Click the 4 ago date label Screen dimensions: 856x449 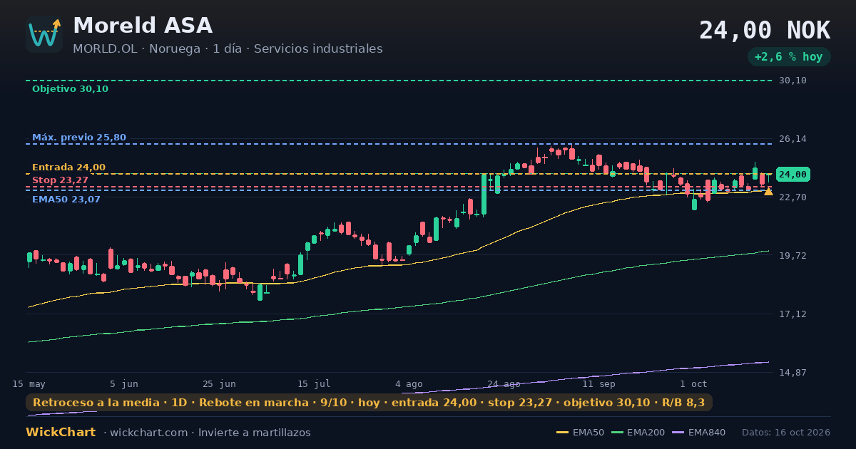[x=409, y=383]
